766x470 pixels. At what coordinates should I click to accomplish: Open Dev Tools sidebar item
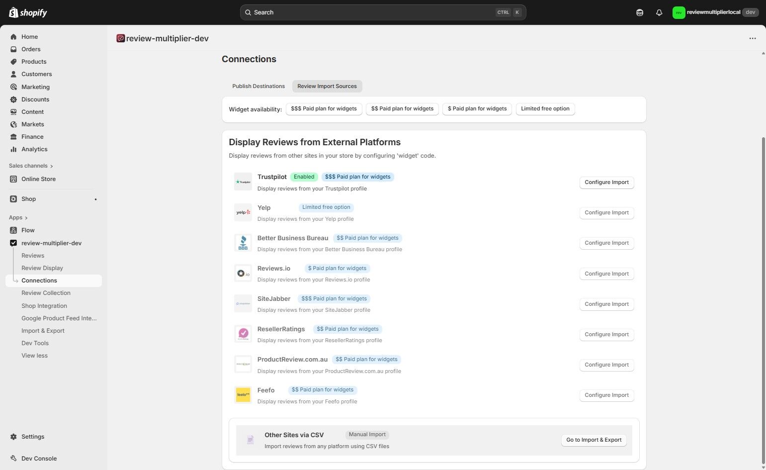(35, 343)
